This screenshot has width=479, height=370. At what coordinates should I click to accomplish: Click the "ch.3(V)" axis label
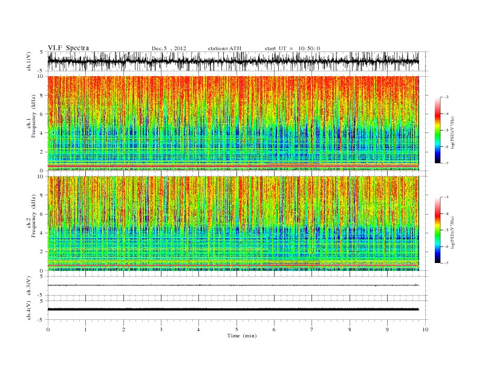(29, 286)
